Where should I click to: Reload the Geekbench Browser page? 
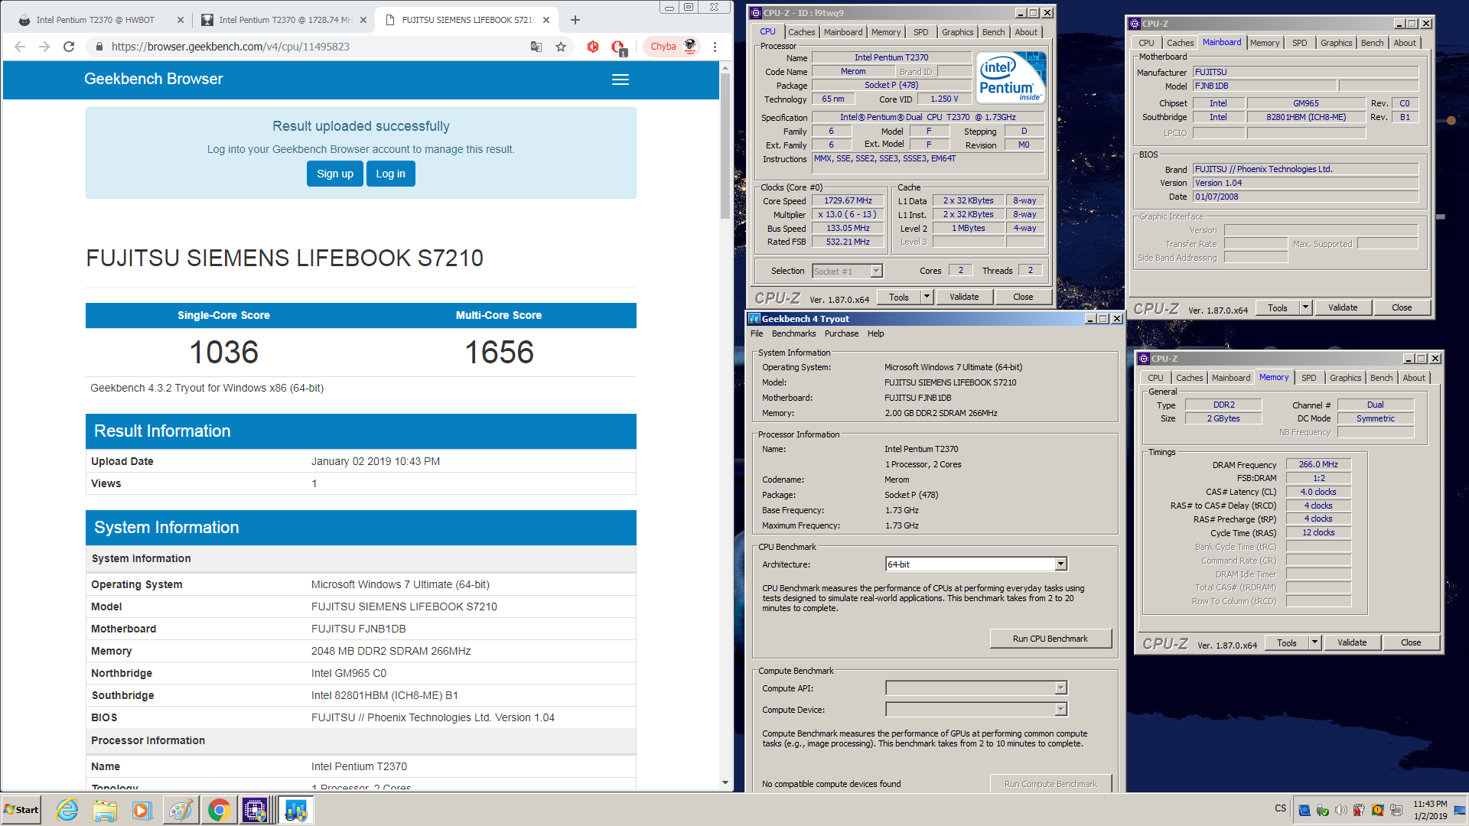(69, 47)
